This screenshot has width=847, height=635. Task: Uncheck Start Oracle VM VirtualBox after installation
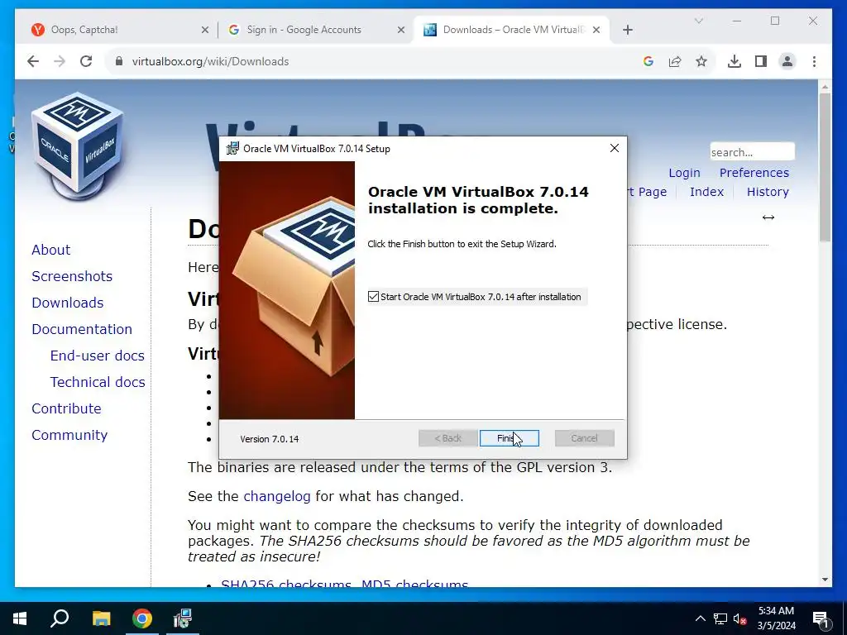click(x=373, y=297)
